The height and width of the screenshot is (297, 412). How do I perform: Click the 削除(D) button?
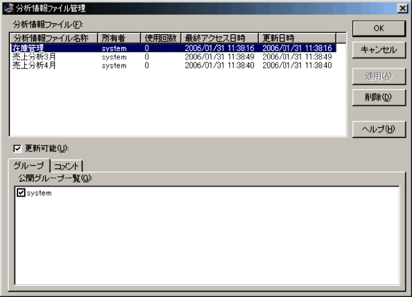(x=378, y=97)
